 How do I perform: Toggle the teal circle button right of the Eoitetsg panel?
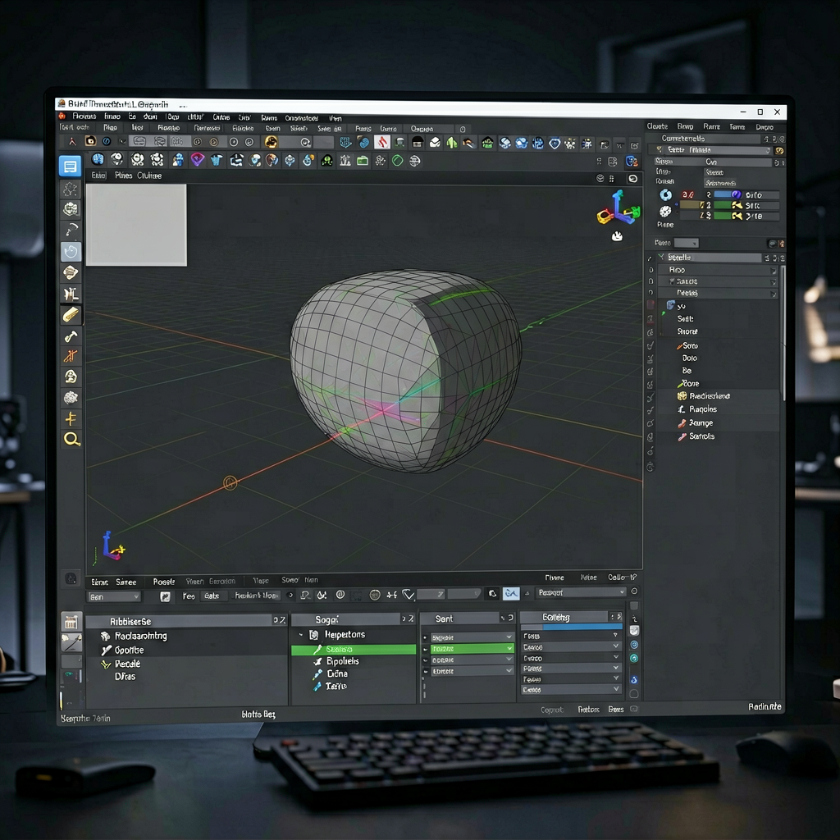[x=634, y=659]
